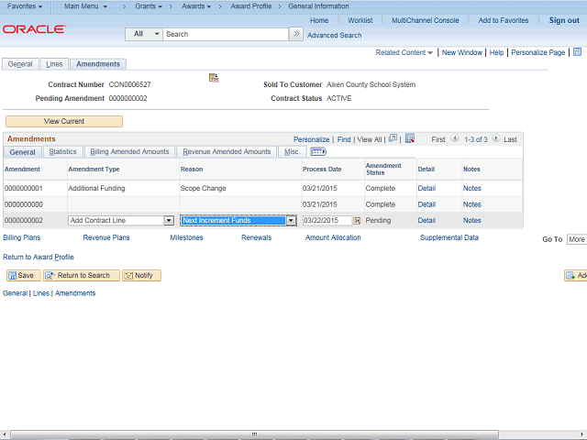Viewport: 587px width, 440px height.
Task: Open Notes for amendment 0000000001
Action: click(471, 188)
